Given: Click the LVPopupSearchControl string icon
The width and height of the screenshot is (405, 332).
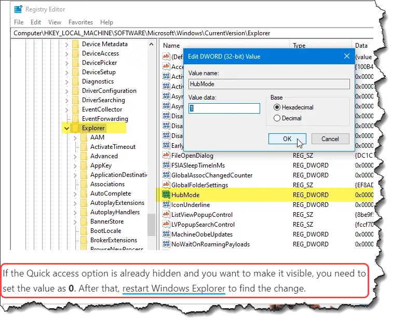Looking at the screenshot, I should coord(166,225).
